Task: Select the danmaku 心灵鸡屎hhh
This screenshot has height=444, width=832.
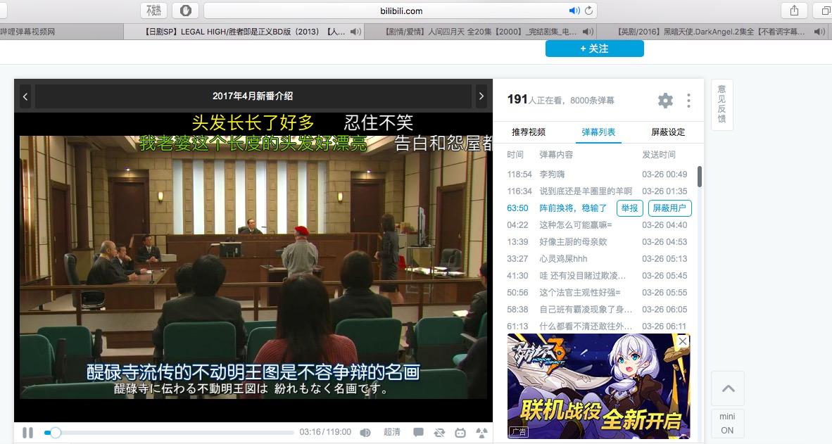Action: point(598,259)
